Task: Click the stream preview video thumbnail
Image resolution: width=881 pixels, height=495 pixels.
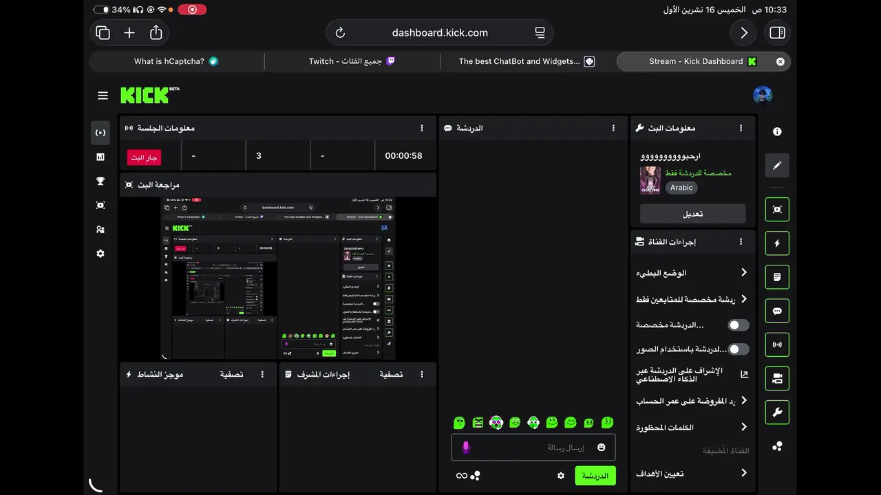Action: click(279, 278)
